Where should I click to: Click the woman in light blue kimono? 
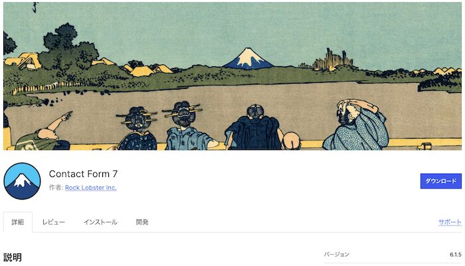[x=186, y=127]
